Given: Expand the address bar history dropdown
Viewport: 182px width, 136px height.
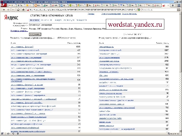Looking at the screenshot, I should [134, 10].
